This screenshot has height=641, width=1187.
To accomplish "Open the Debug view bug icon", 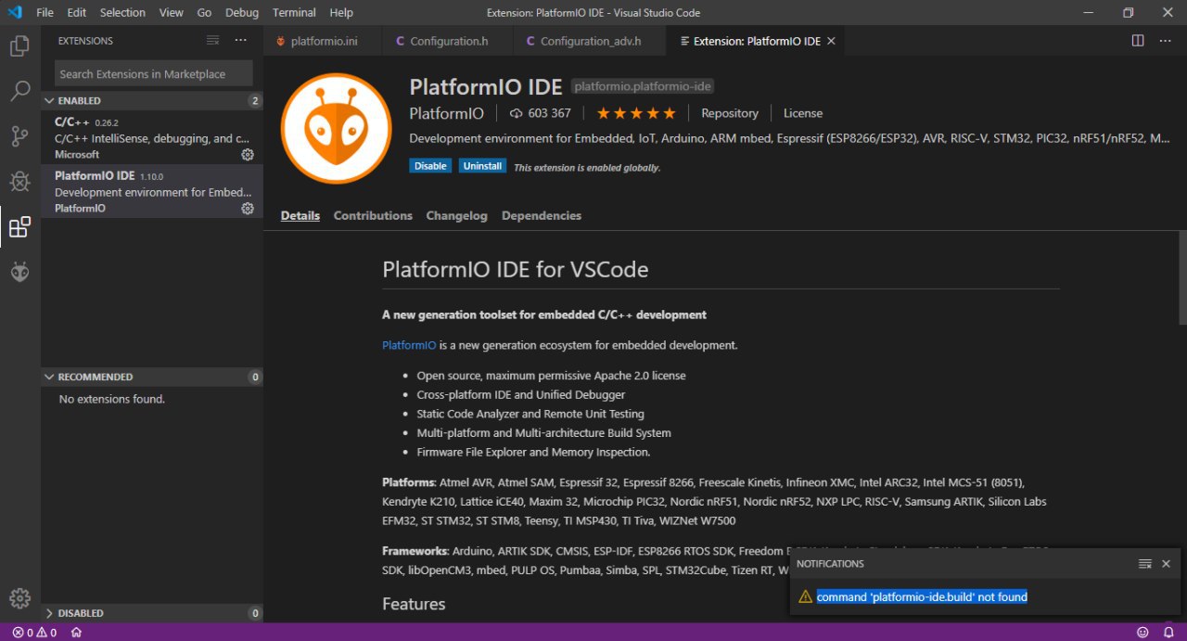I will 19,182.
